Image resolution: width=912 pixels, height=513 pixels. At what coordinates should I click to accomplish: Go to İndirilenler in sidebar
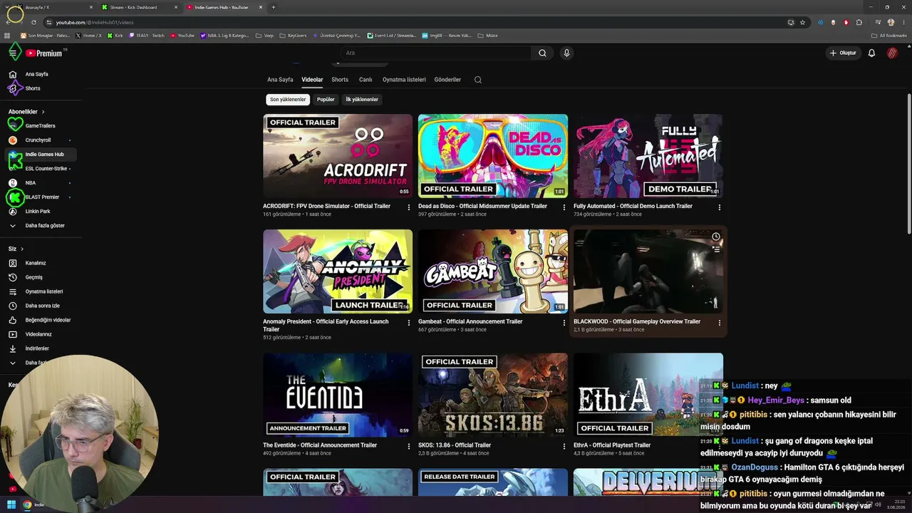click(41, 348)
